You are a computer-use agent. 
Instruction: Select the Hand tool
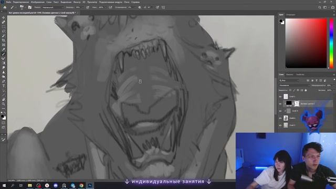[x=4, y=100]
